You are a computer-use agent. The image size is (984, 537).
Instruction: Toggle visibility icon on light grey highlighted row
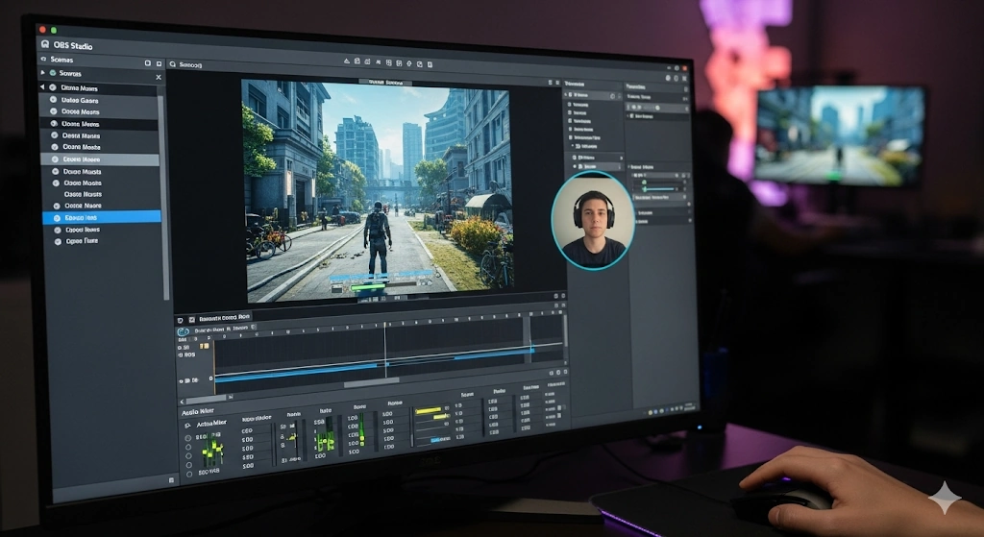[x=55, y=159]
